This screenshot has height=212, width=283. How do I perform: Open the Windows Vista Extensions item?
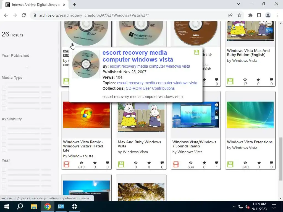(250, 142)
